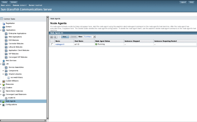Open the Help button

[191, 2]
